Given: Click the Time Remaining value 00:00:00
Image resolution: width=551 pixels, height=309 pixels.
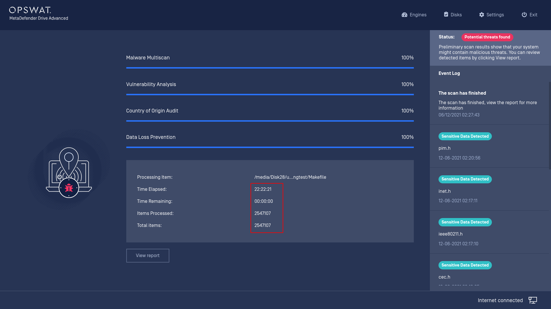Looking at the screenshot, I should [x=263, y=201].
